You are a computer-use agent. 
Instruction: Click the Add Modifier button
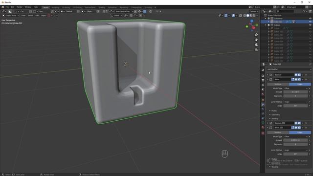click(289, 69)
